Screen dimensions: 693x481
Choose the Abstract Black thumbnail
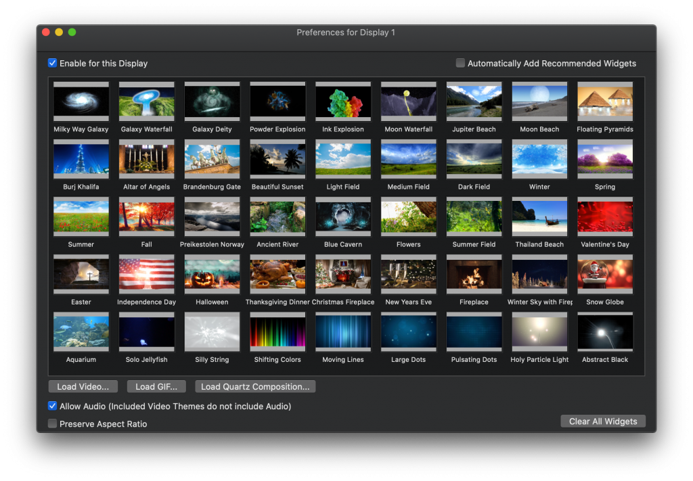pos(605,331)
